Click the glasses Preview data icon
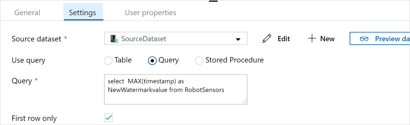This screenshot has width=410, height=125. click(x=364, y=39)
